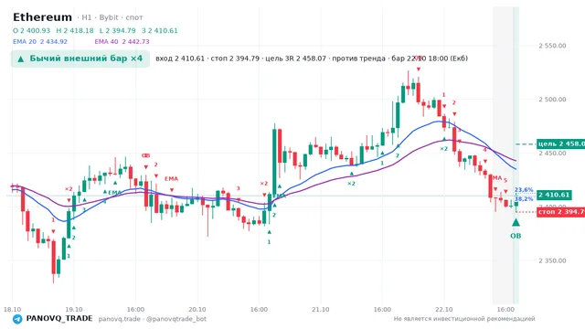585x329 pixels.
Task: Select the 'Бычий внешний бар ×4' signal badge
Action: (80, 58)
